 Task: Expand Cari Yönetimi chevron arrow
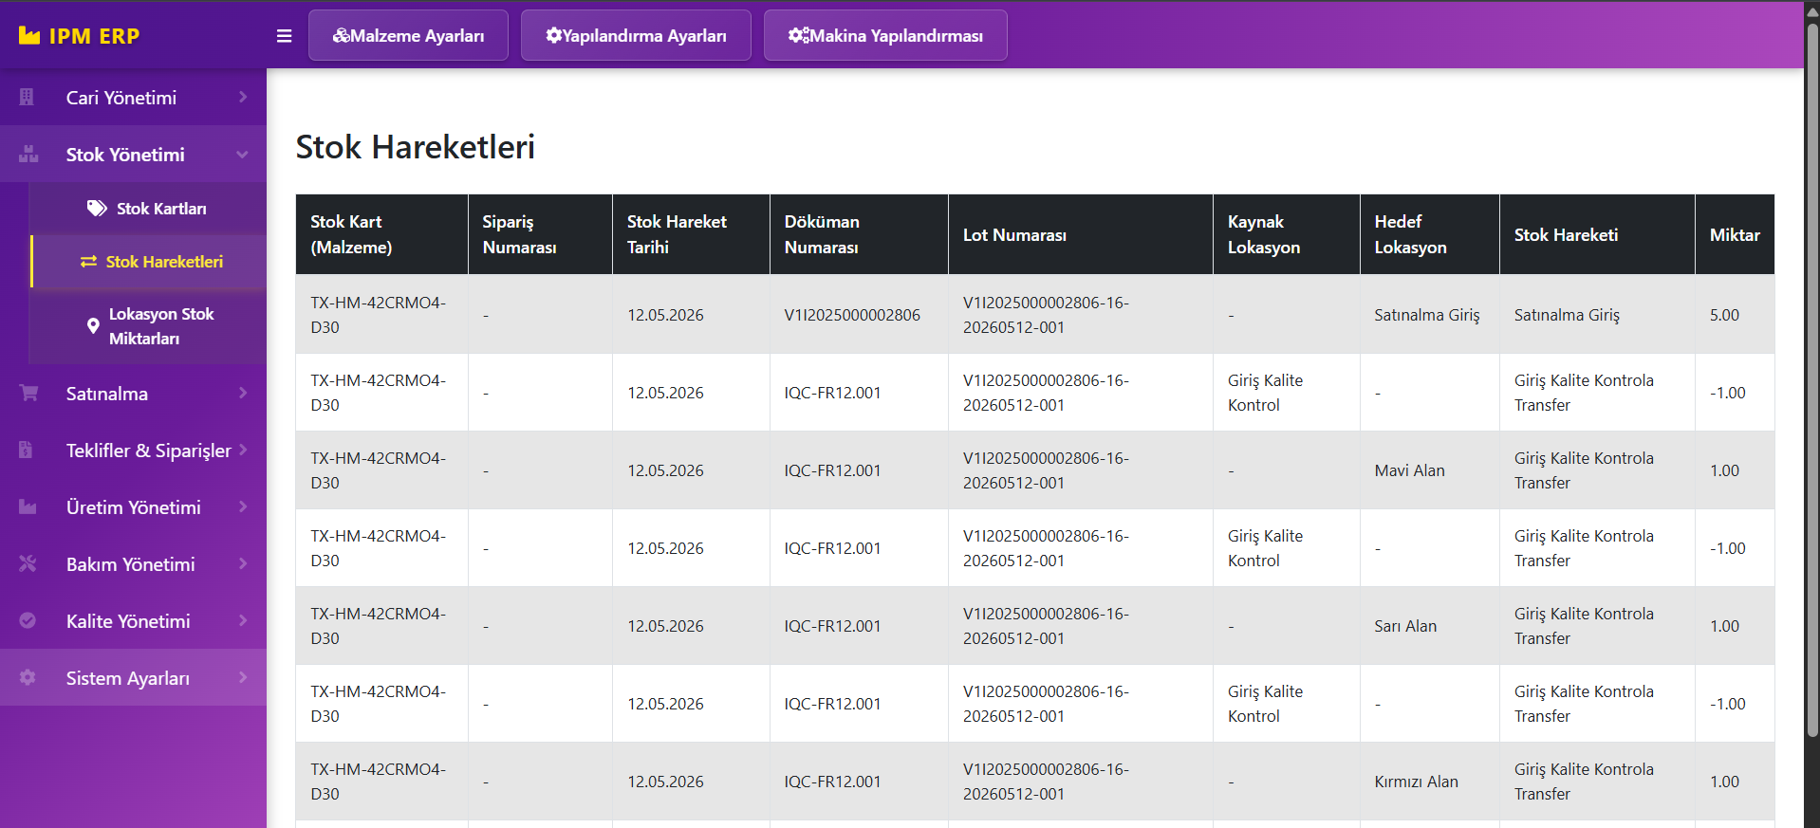point(243,97)
